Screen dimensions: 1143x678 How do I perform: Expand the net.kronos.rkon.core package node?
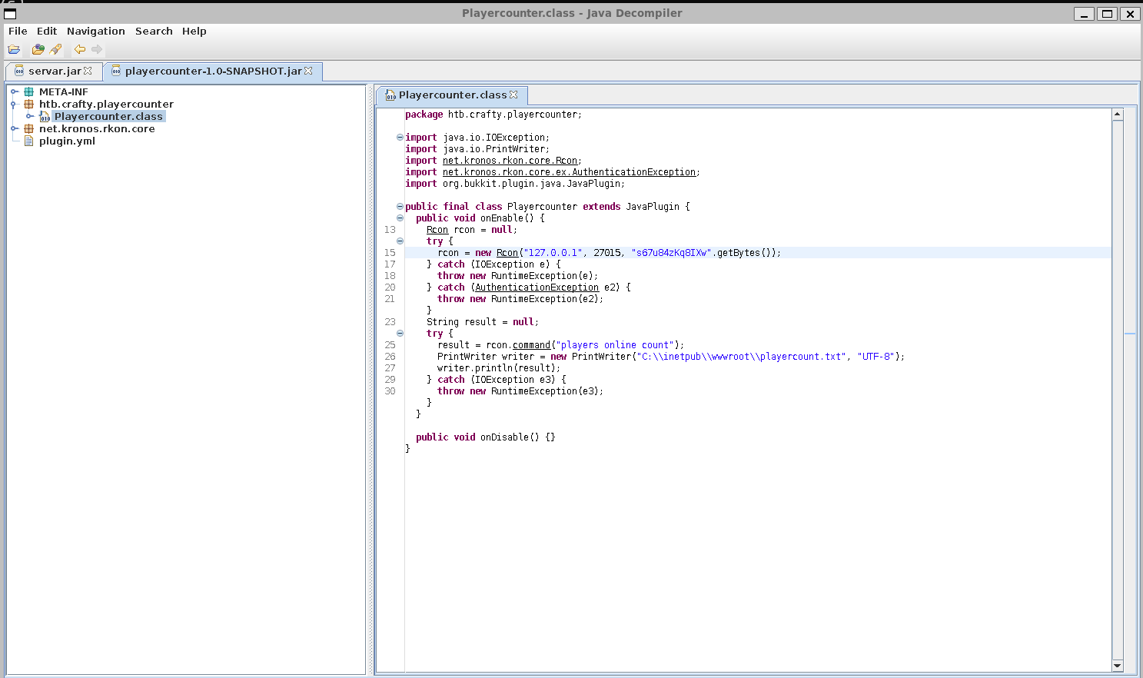tap(14, 129)
